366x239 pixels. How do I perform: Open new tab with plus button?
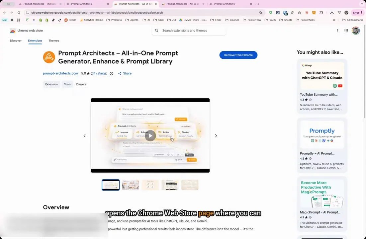(258, 4)
